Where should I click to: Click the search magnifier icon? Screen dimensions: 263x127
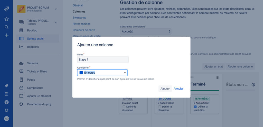7,27
